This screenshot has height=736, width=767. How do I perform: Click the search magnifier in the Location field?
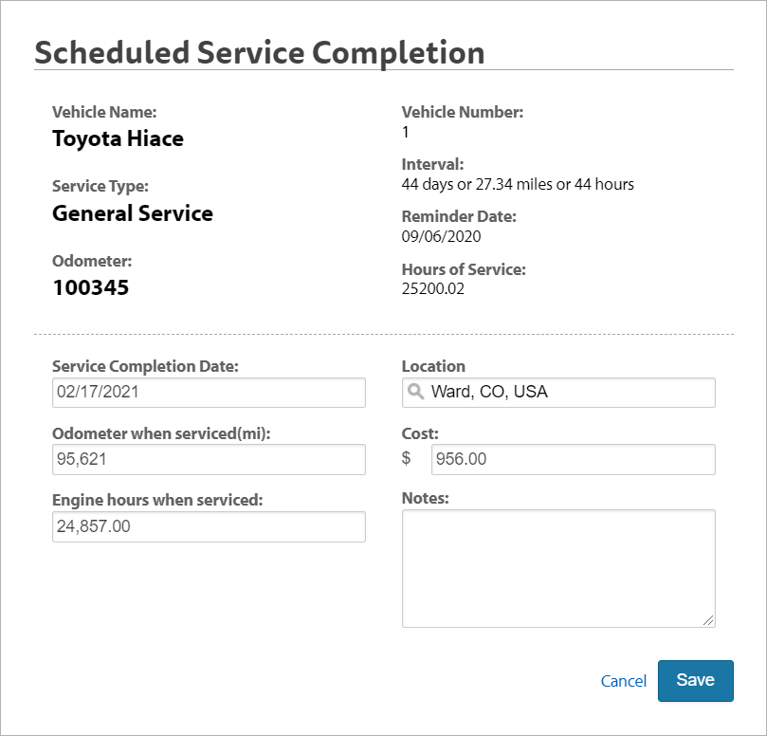pos(417,392)
